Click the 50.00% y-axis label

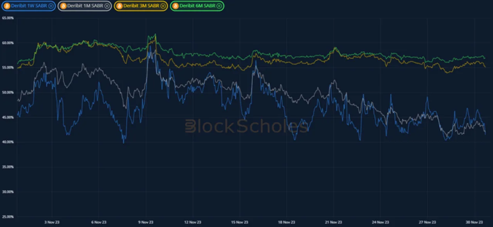pos(8,92)
